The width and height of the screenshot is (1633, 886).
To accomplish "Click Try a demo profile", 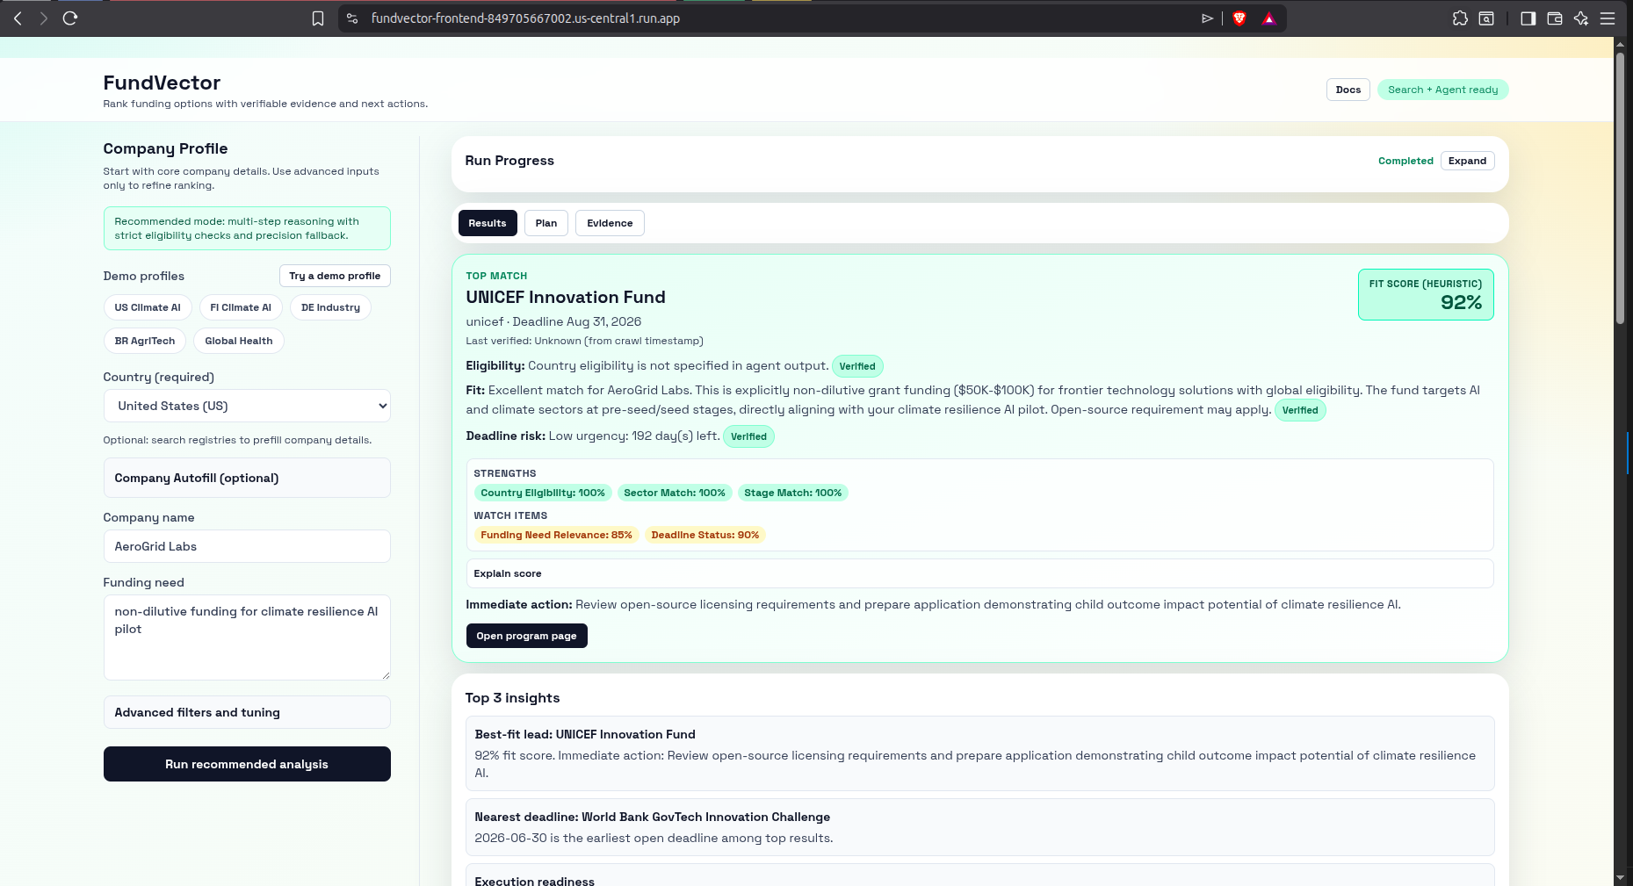I will point(335,276).
